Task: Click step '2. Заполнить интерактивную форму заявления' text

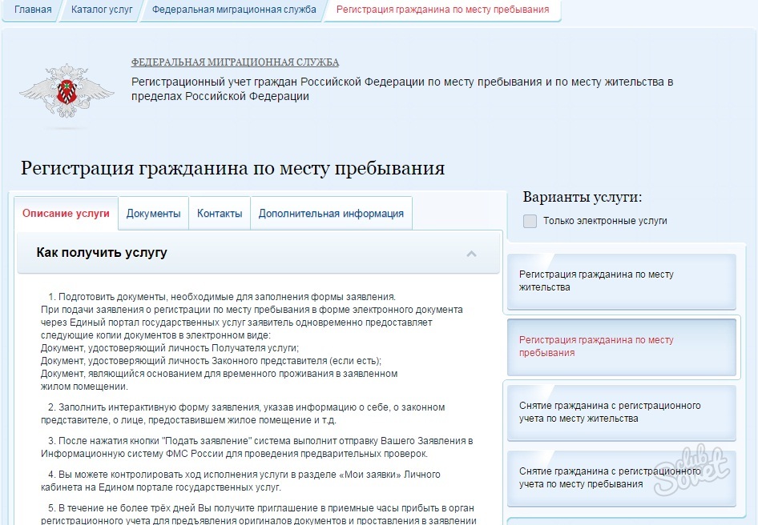Action: 243,414
